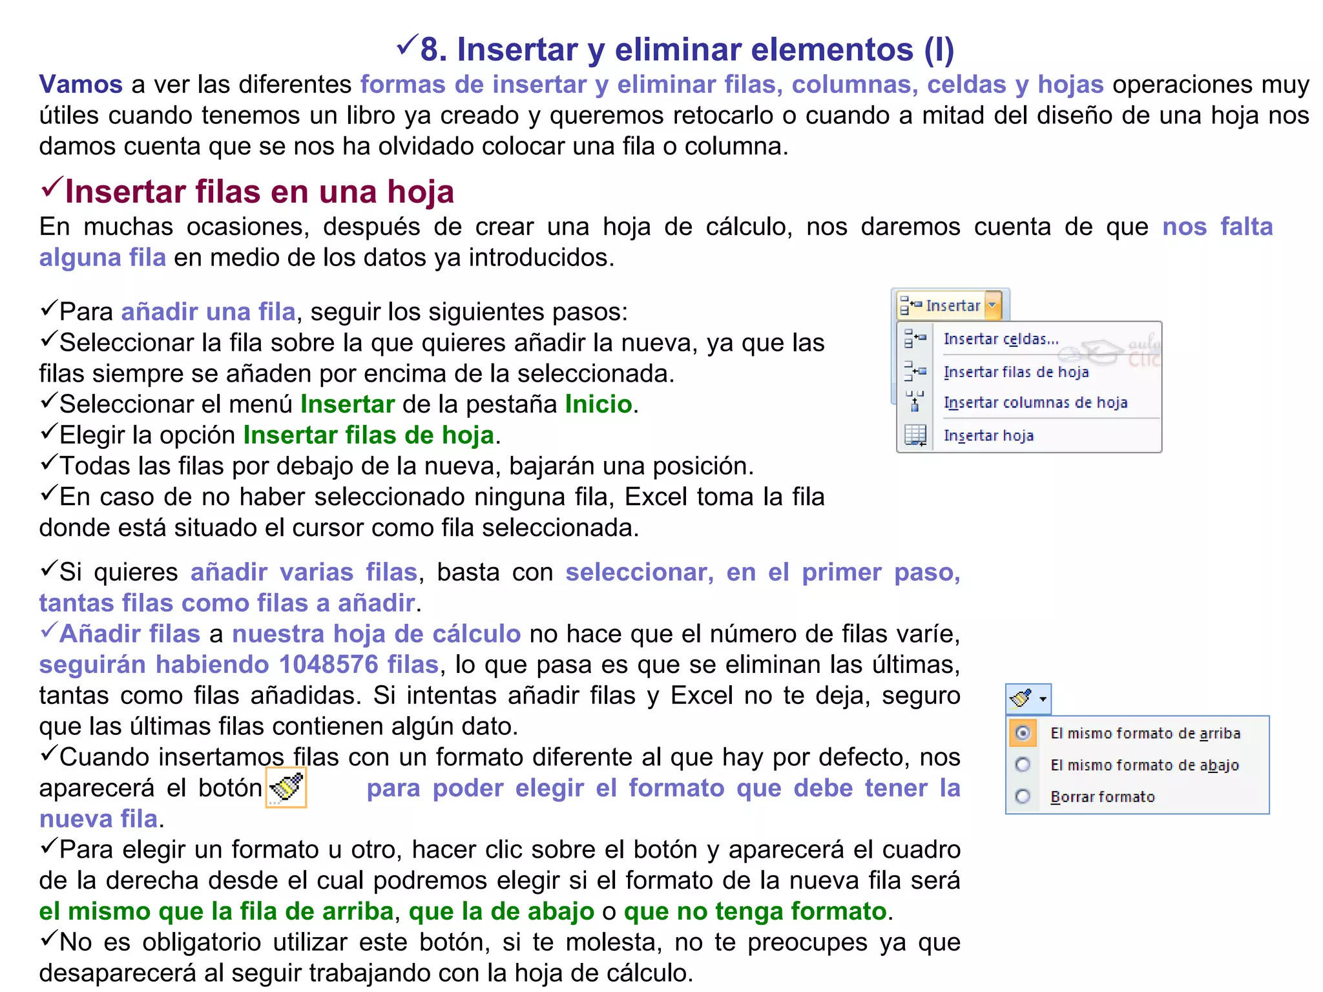Click the Insertar ribbon button

coord(941,305)
